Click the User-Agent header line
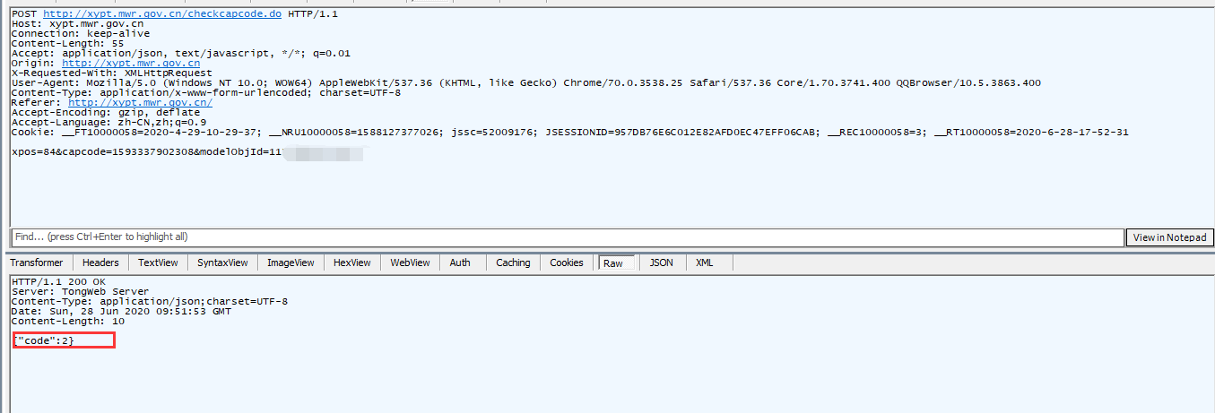The height and width of the screenshot is (413, 1215). [526, 82]
